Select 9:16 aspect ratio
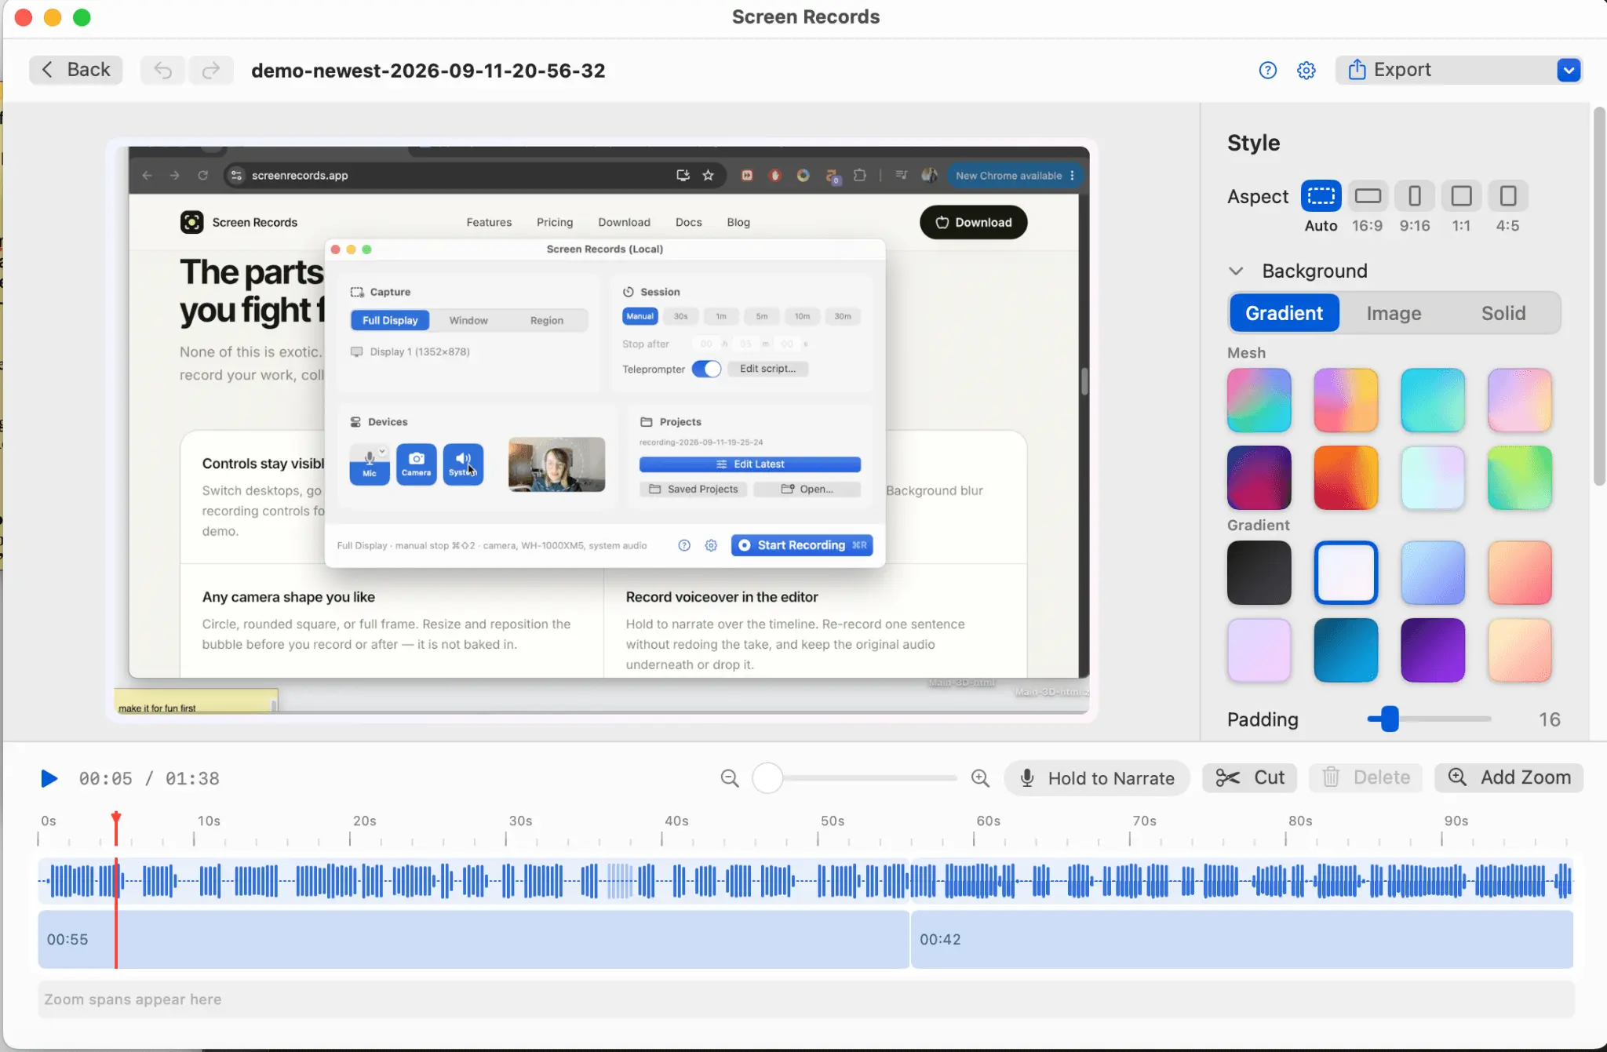 tap(1414, 196)
